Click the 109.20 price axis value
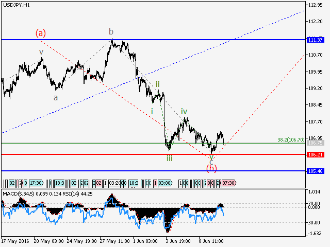 (315, 88)
